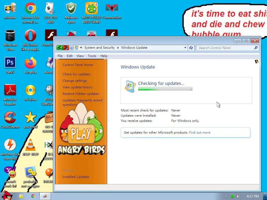Click the volume speaker tray icon
Image resolution: width=267 pixels, height=200 pixels.
[x=238, y=196]
